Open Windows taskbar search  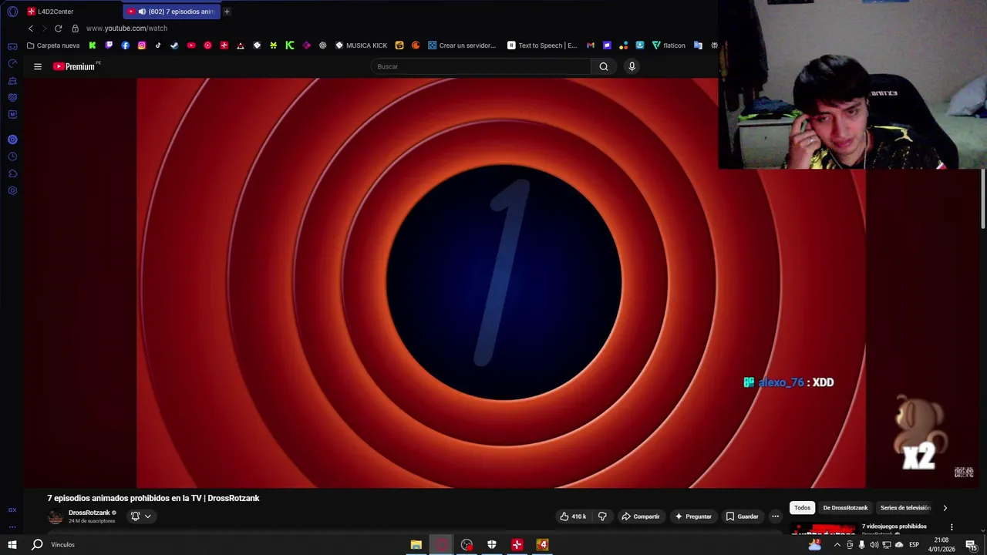point(37,545)
